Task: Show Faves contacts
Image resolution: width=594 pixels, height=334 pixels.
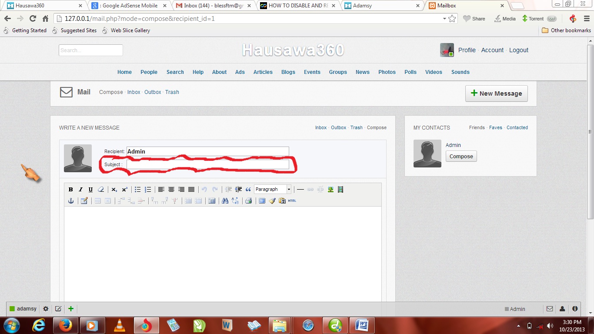Action: 496,128
